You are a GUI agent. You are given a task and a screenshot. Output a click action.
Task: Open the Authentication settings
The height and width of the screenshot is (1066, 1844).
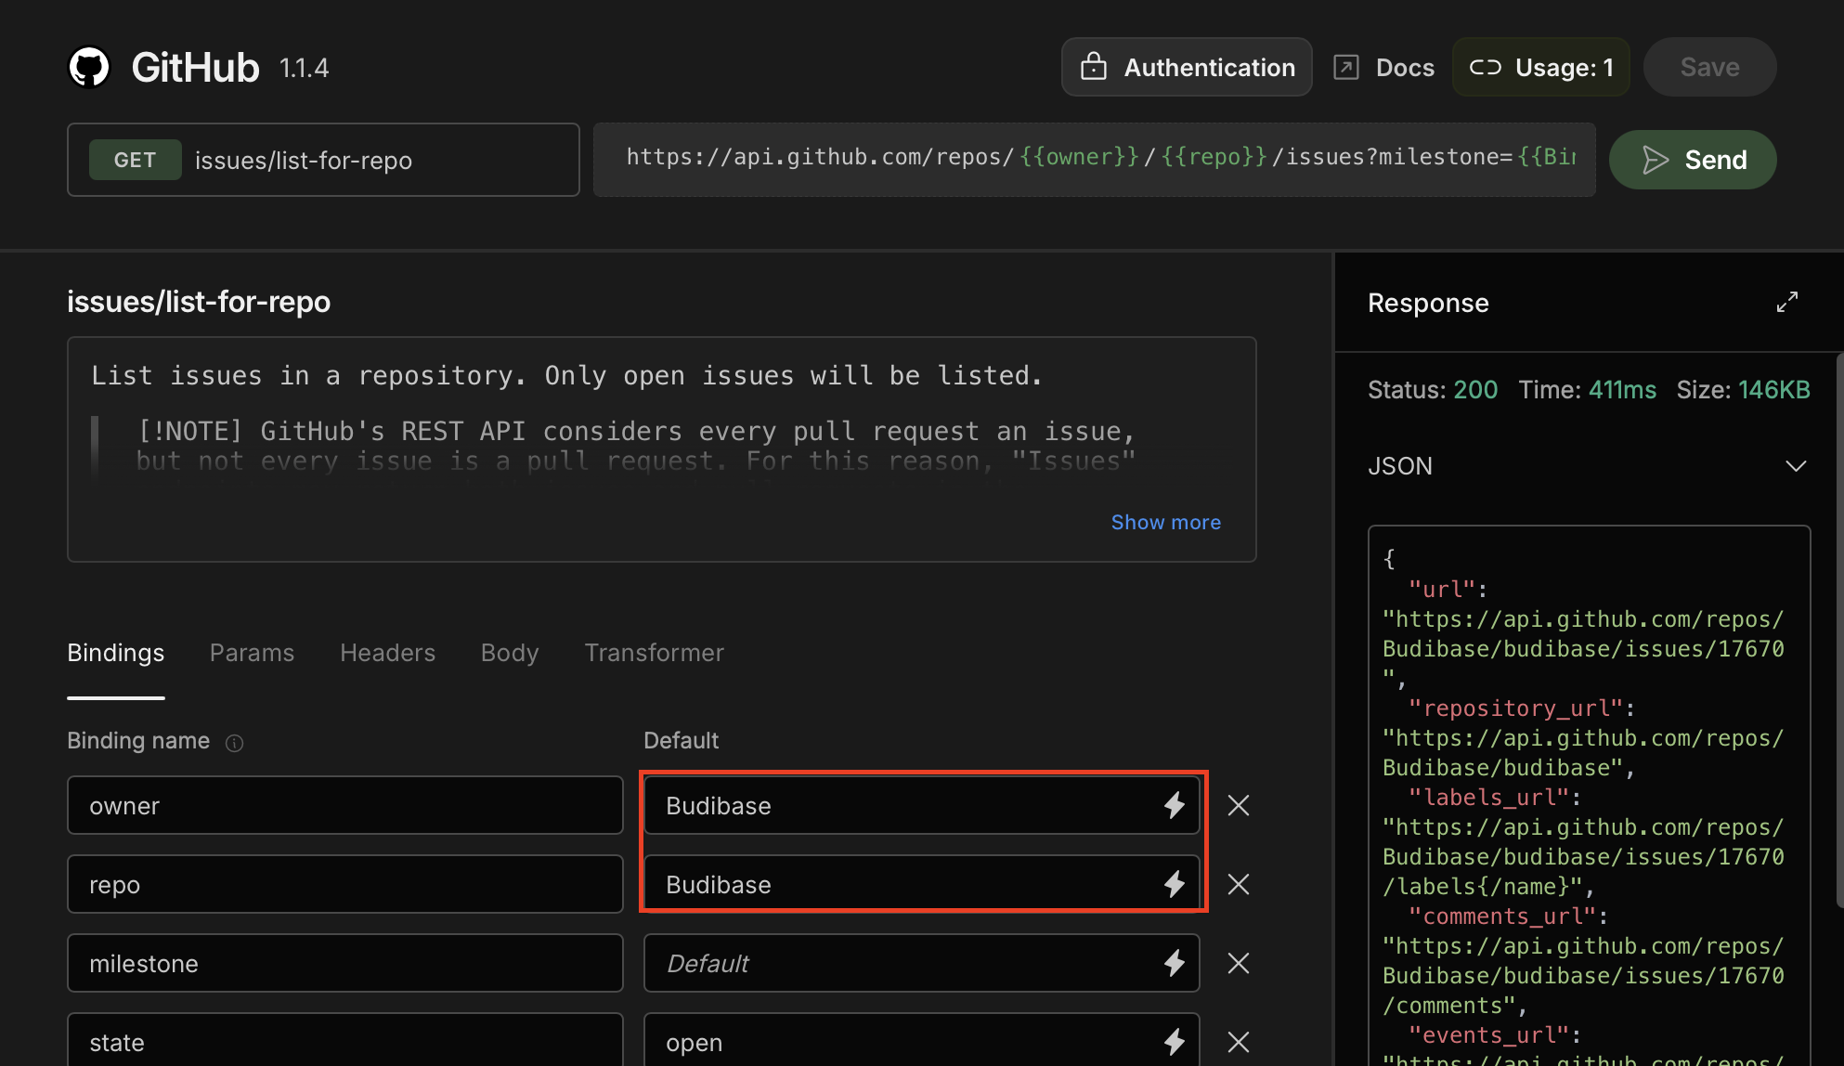coord(1187,68)
